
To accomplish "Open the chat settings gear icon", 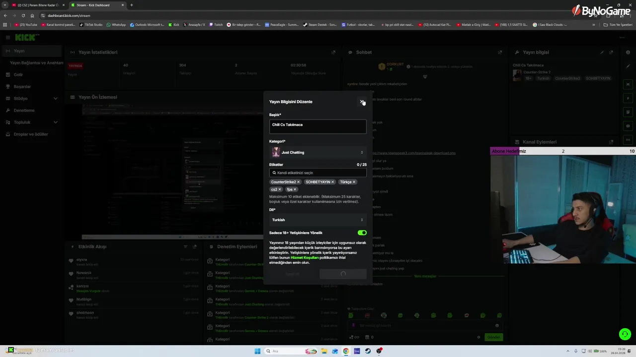I will point(479,337).
